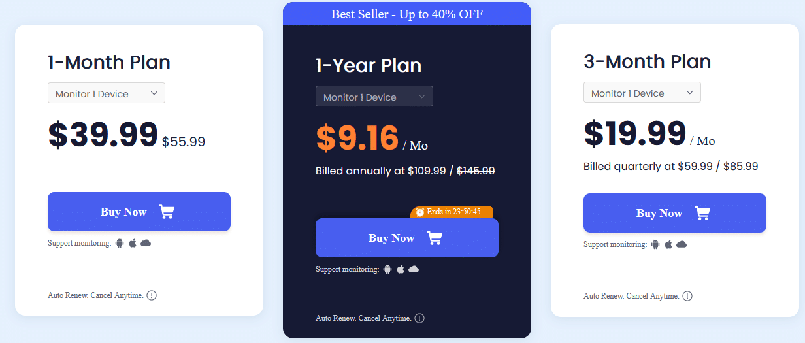Click the Android icon under 1-Year Plan
The image size is (805, 343).
387,269
